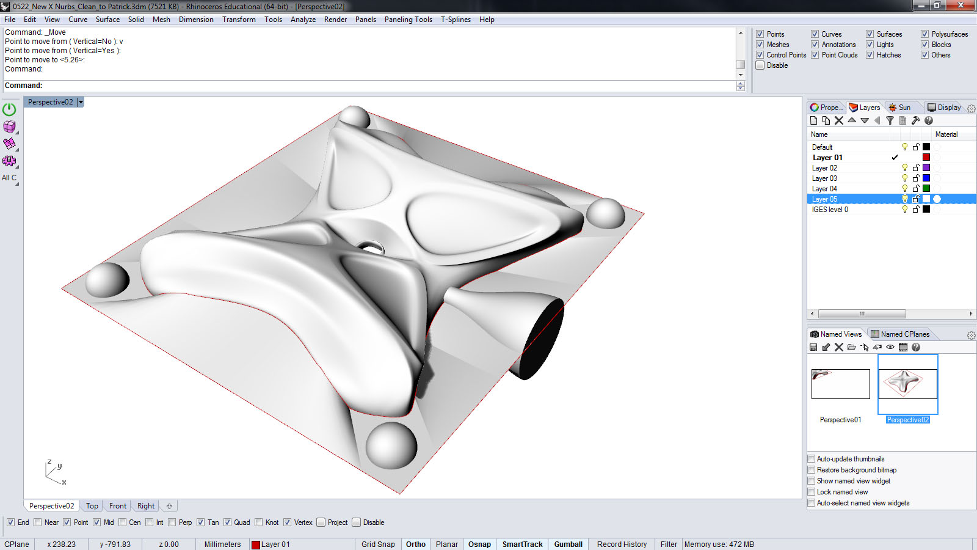Viewport: 977px width, 550px height.
Task: Click the eye icon in Named Views toolbar
Action: (890, 347)
